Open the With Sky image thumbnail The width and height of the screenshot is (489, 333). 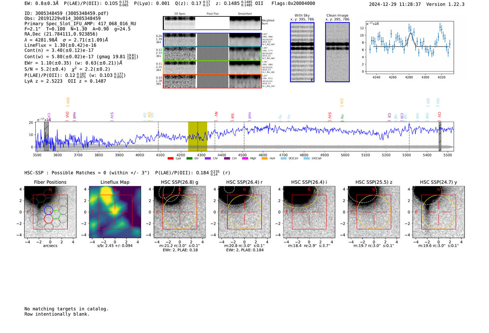[x=302, y=52]
